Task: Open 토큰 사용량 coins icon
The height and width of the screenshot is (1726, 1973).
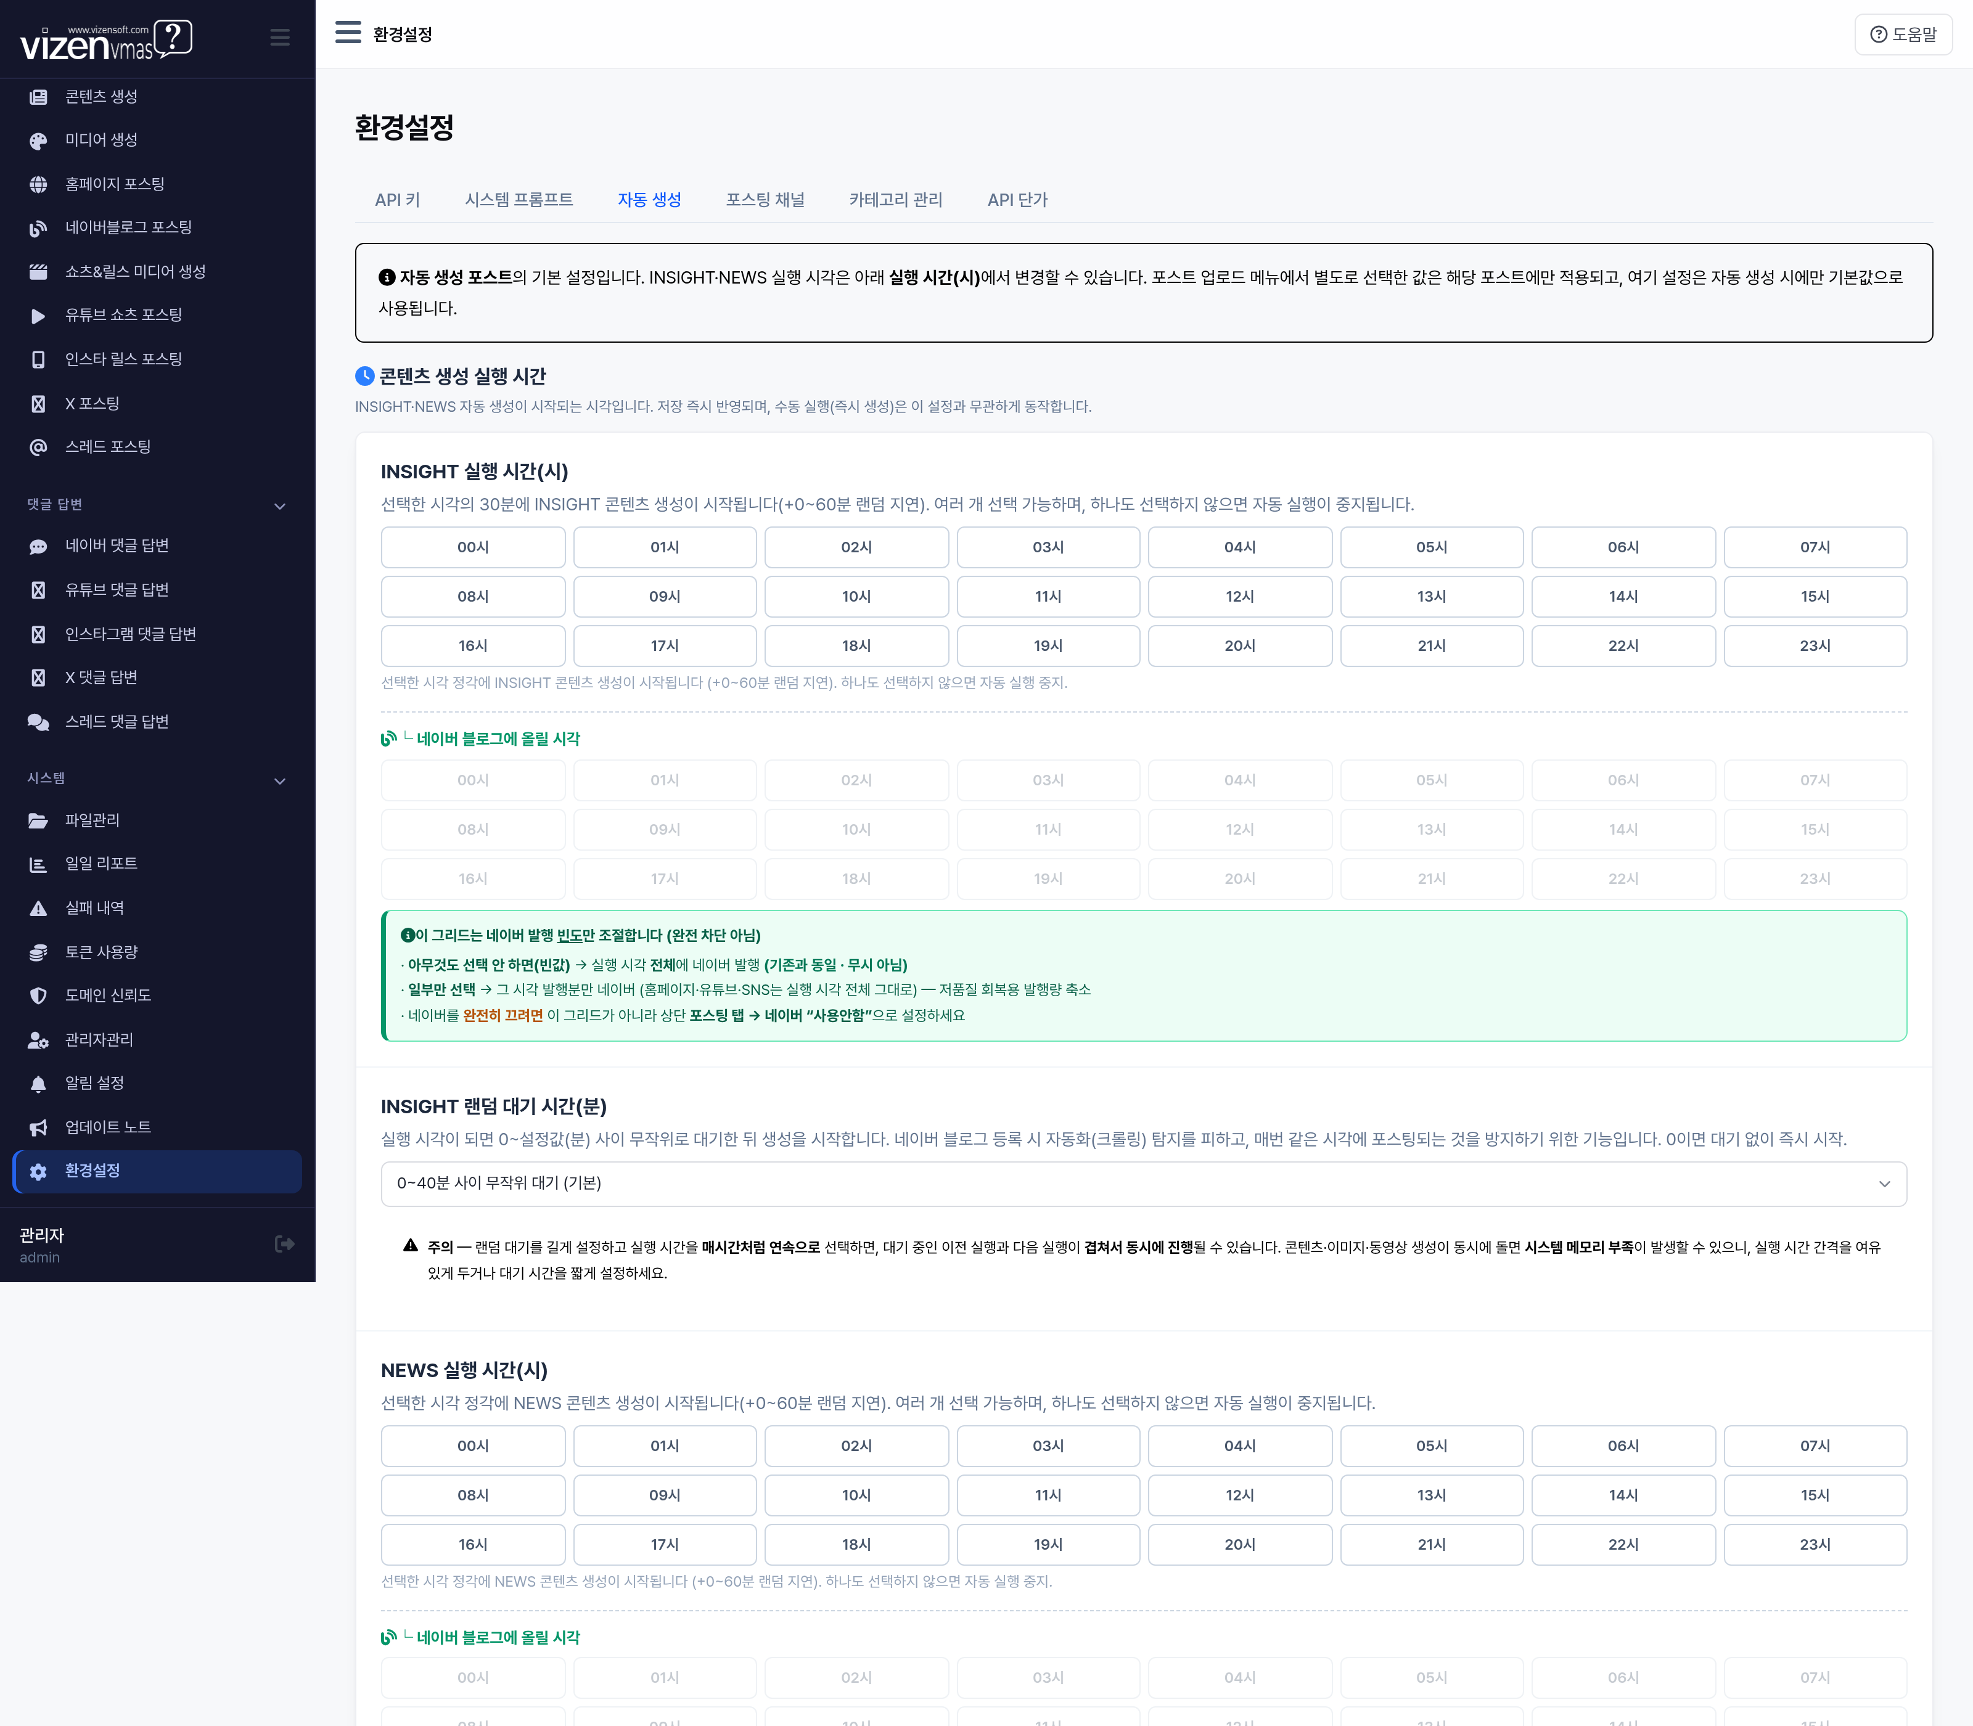Action: click(38, 952)
